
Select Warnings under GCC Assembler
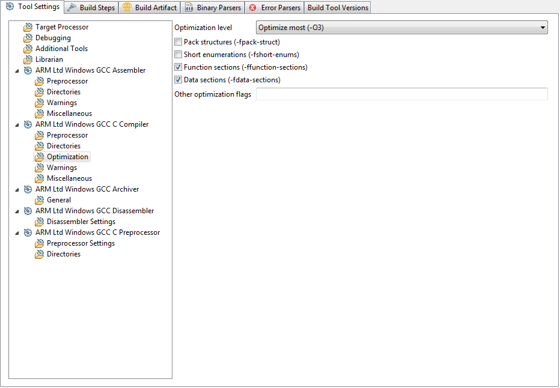[62, 103]
